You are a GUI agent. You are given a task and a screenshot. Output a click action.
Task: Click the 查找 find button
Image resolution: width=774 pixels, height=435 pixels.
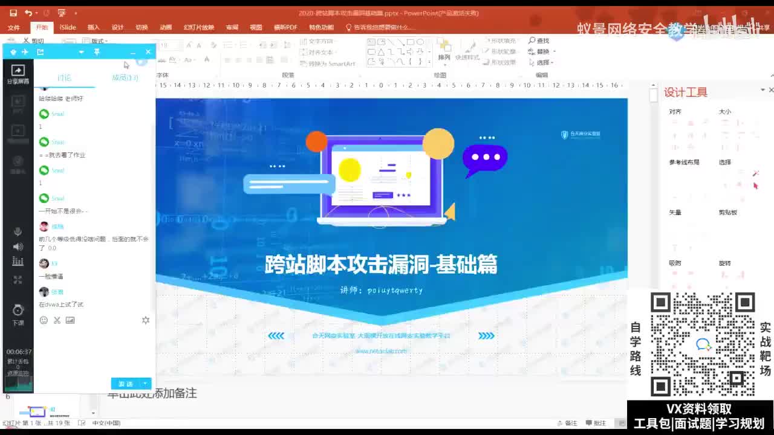tap(539, 40)
